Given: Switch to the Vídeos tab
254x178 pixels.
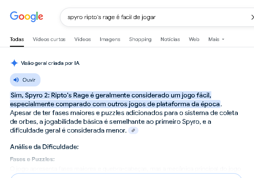Looking at the screenshot, I should point(82,39).
